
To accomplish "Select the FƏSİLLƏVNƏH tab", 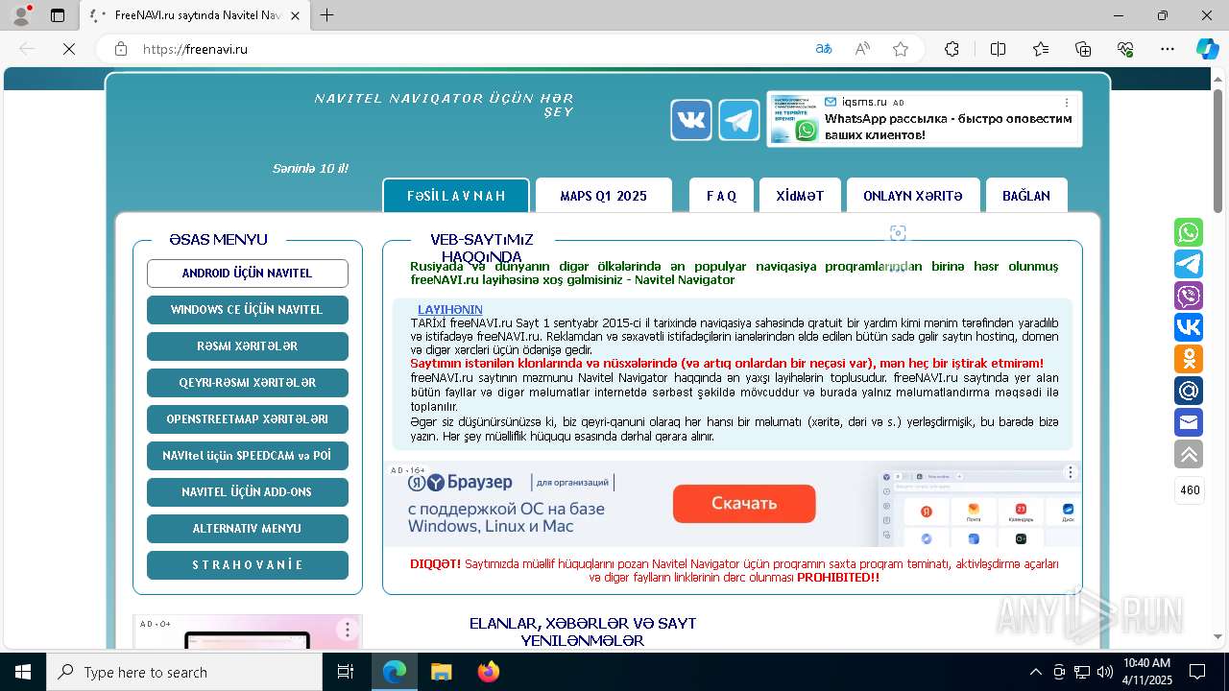I will click(x=456, y=196).
